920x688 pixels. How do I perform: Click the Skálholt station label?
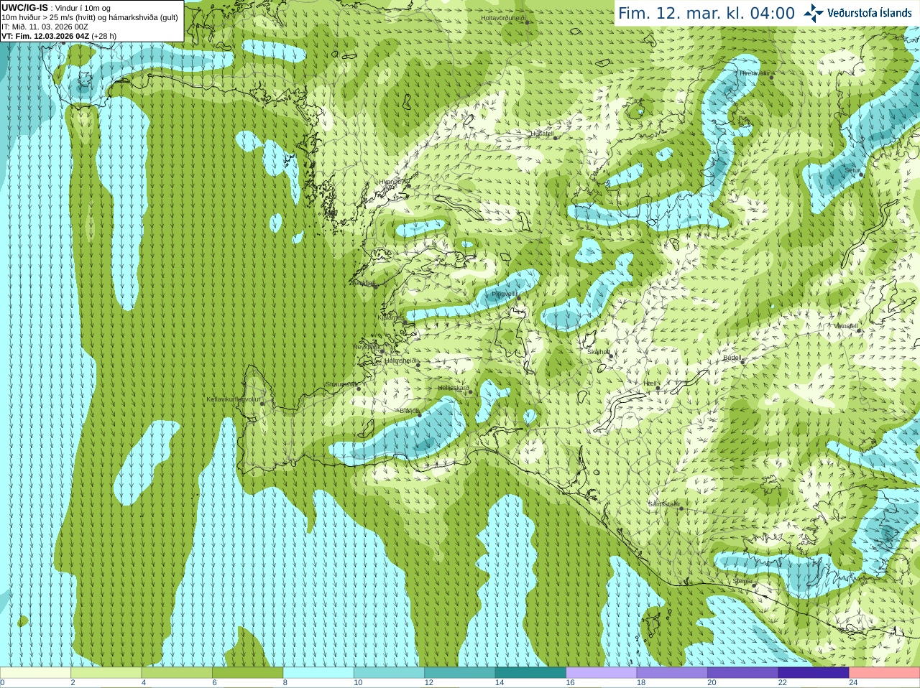pos(598,352)
